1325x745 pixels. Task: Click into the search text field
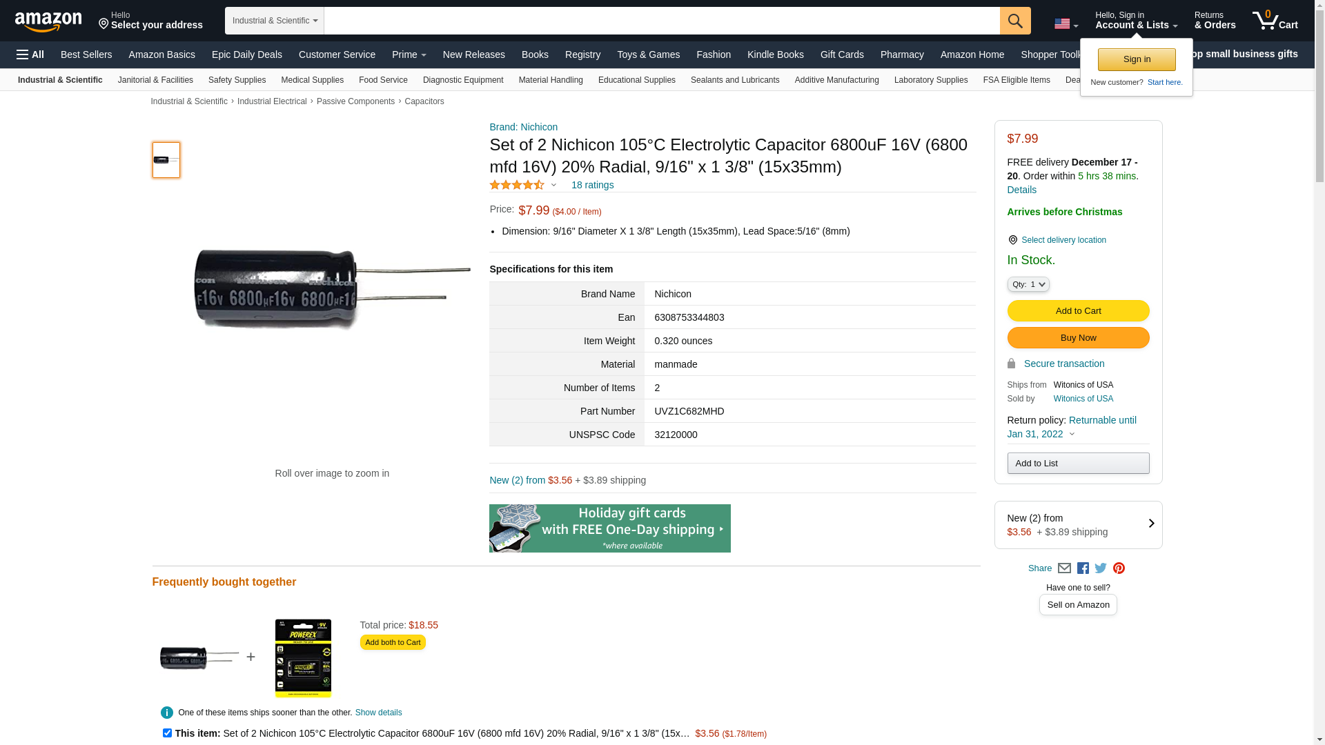click(x=662, y=21)
